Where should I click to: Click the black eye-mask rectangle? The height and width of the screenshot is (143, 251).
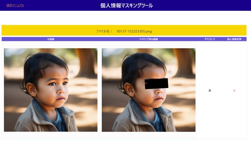point(156,84)
